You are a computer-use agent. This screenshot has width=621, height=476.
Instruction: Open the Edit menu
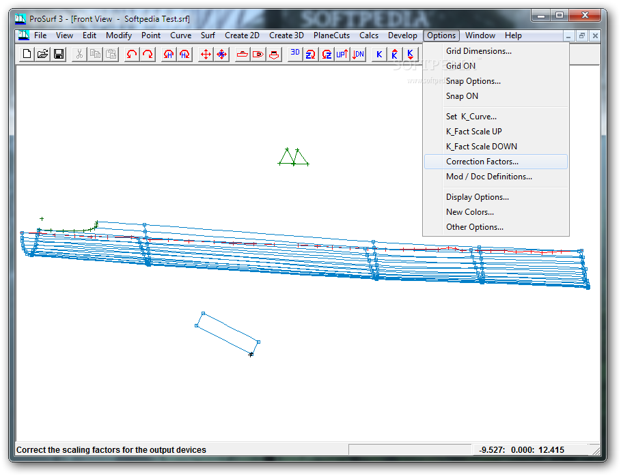click(89, 35)
